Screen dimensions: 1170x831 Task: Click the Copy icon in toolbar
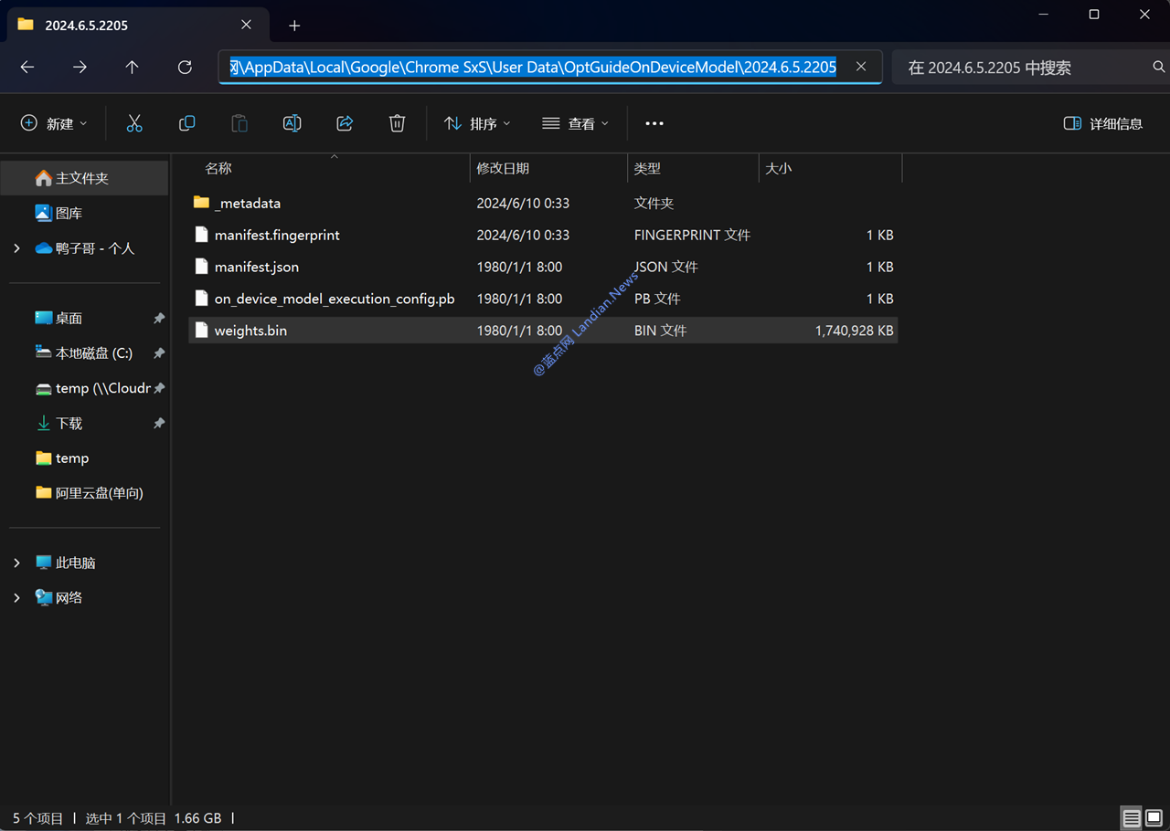pos(186,123)
